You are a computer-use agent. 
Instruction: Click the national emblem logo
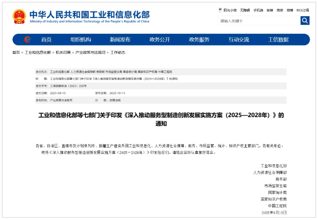[19, 16]
